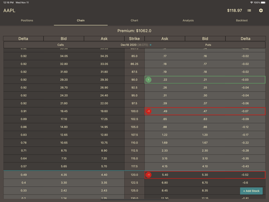Select call bid 34.05 at strike 85.0
Viewport: 269px width, 202px height.
[x=64, y=56]
